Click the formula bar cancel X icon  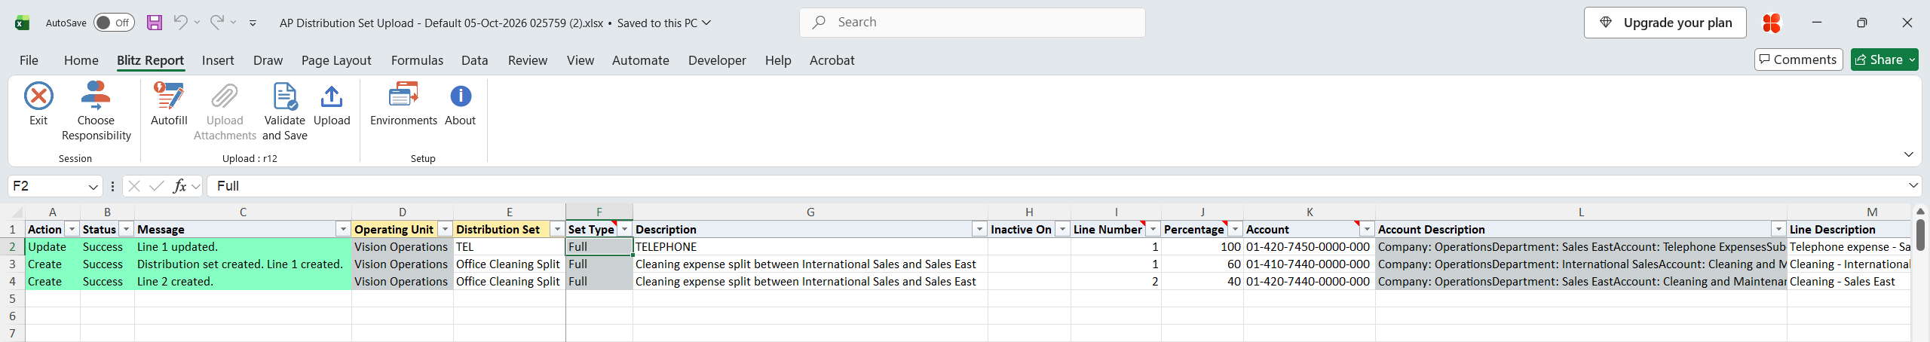point(134,186)
